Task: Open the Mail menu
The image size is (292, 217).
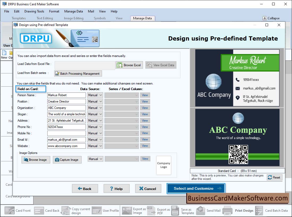Action: point(91,11)
